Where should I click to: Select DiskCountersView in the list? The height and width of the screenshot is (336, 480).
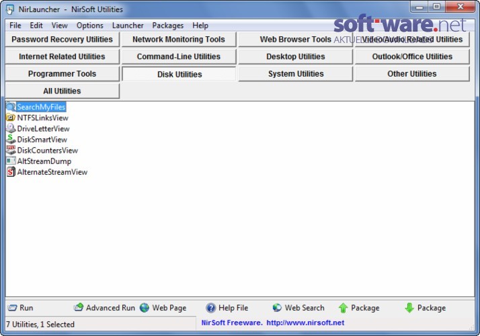click(x=48, y=151)
